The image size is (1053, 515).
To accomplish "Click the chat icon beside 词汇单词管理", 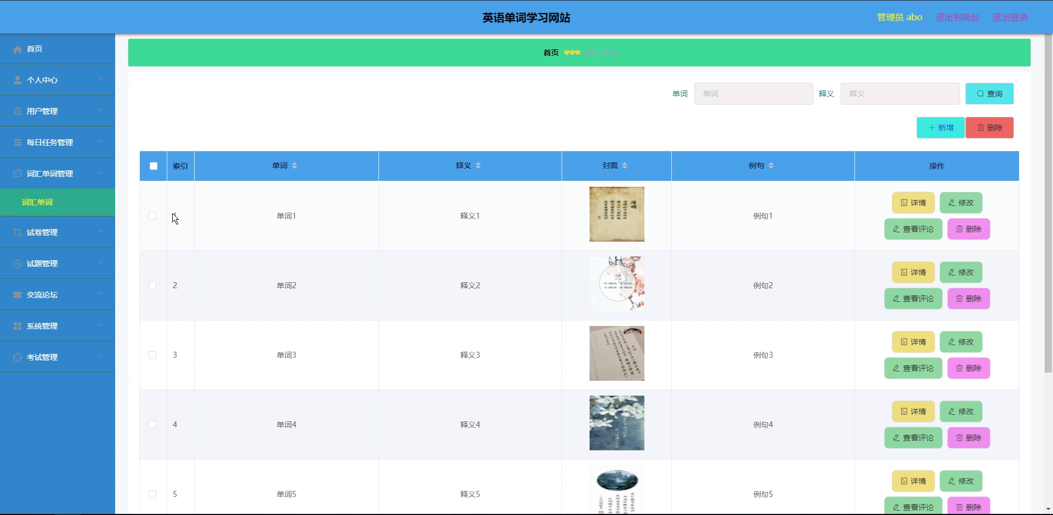I will coord(18,174).
